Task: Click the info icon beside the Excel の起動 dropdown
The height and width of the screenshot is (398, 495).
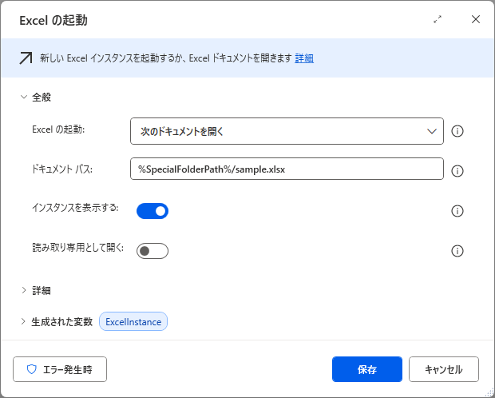Action: click(457, 131)
